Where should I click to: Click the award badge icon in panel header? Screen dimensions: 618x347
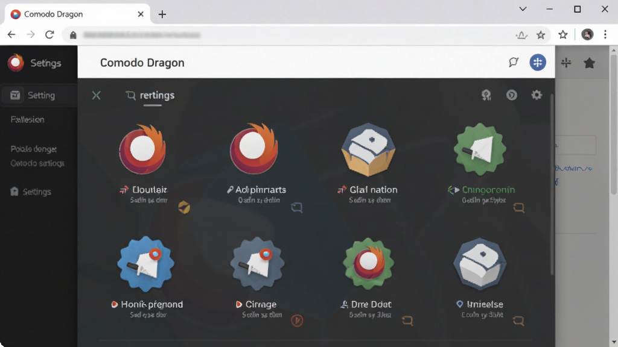486,95
